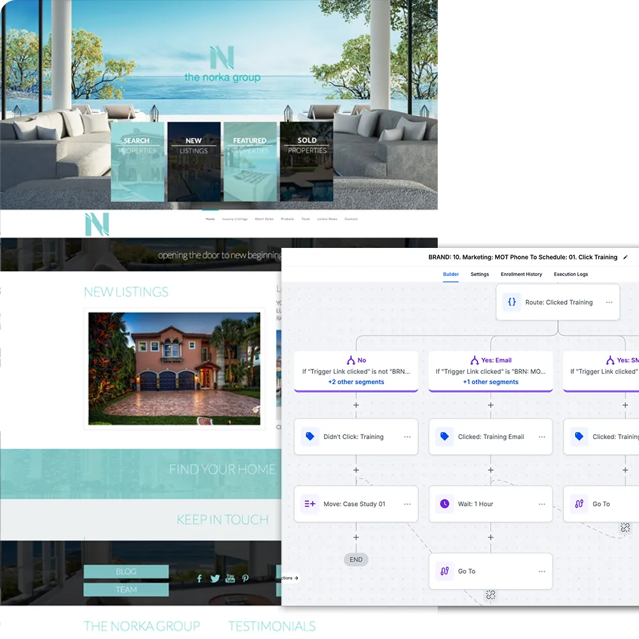Open Short Sales in the website menu
This screenshot has height=639, width=639.
pos(264,219)
